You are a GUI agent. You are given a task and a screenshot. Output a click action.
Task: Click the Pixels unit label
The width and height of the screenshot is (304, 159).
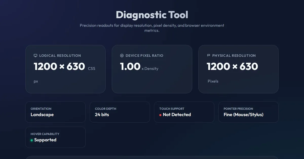pos(213,81)
